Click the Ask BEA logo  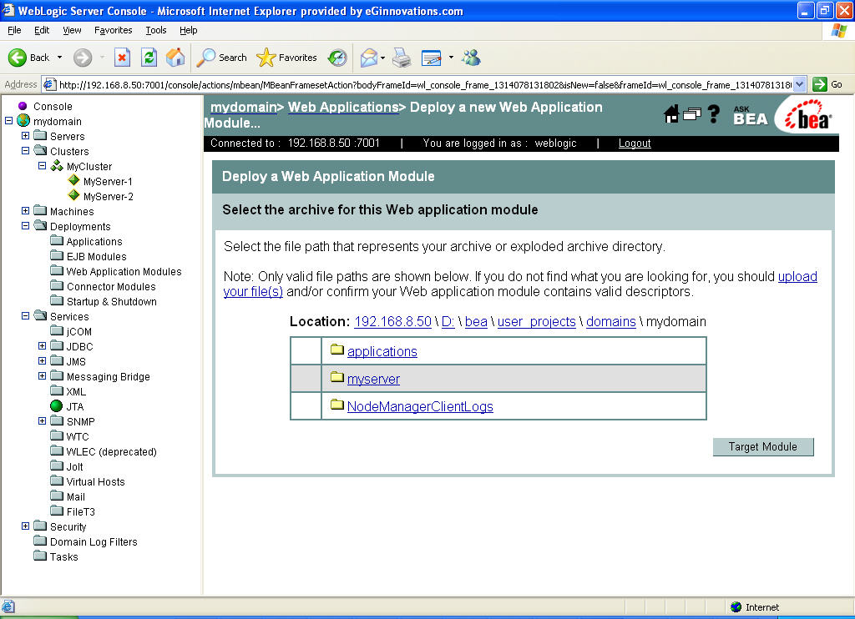click(751, 115)
